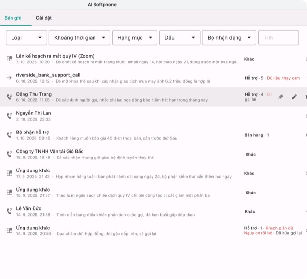Screen dimensions: 307x279
Task: Click summary about 40 điện thoại bàn quote
Action: tap(117, 138)
